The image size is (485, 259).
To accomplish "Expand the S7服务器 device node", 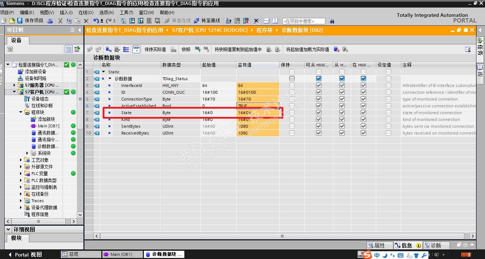I will [x=14, y=85].
